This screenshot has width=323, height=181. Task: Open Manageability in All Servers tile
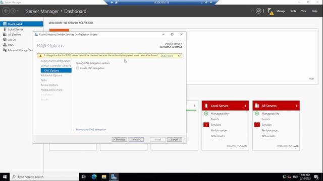(271, 114)
